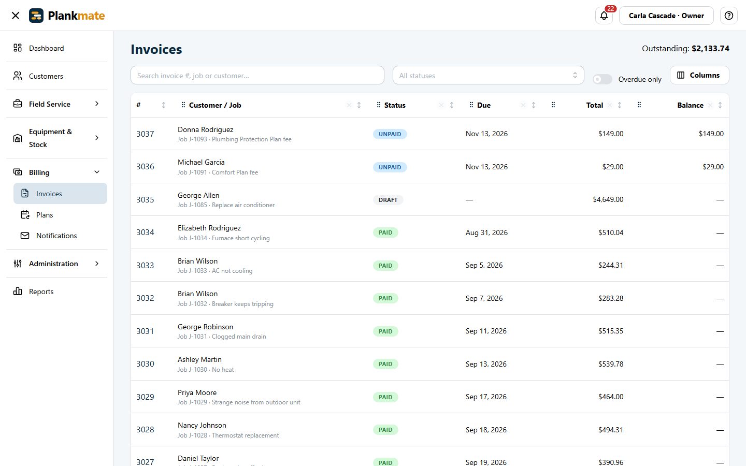Open Customers in the sidebar
This screenshot has width=746, height=466.
point(56,76)
